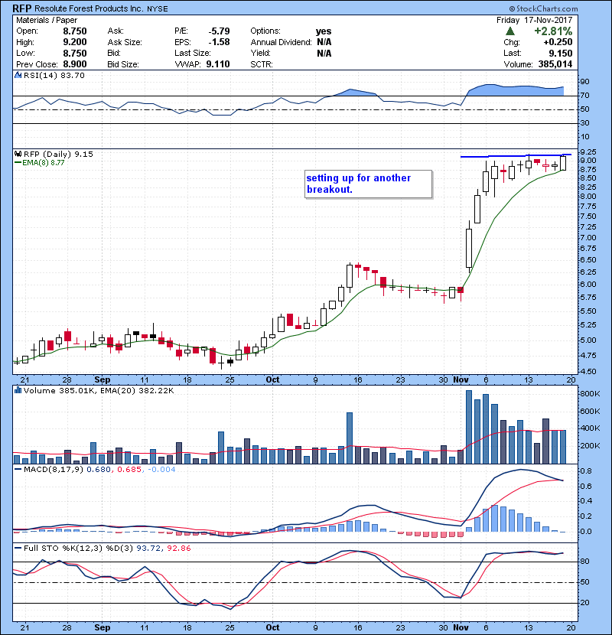Click the Sep label on price chart axis
This screenshot has width=612, height=635.
click(102, 379)
